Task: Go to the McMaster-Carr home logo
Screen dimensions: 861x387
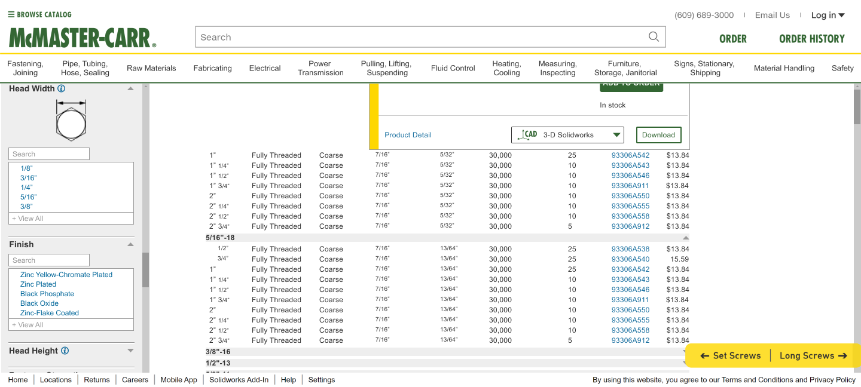Action: coord(83,38)
